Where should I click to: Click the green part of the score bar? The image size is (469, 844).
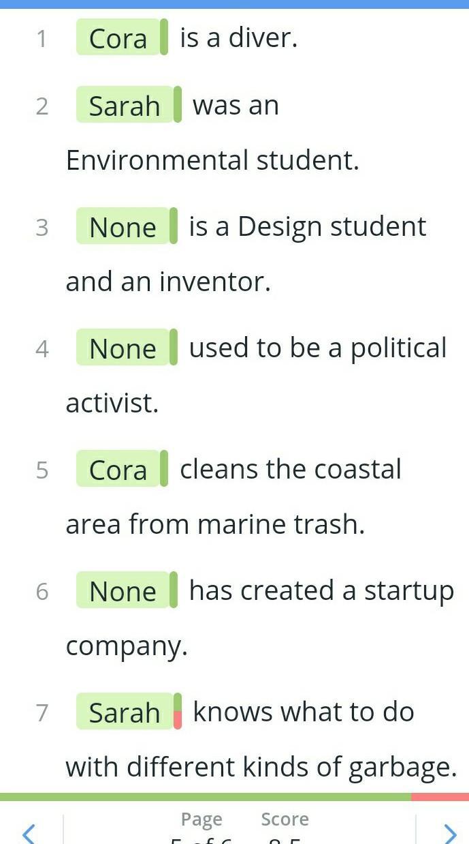click(x=204, y=797)
